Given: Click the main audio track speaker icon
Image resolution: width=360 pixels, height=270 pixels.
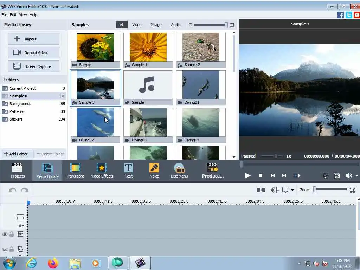Looking at the screenshot, I should (21, 226).
